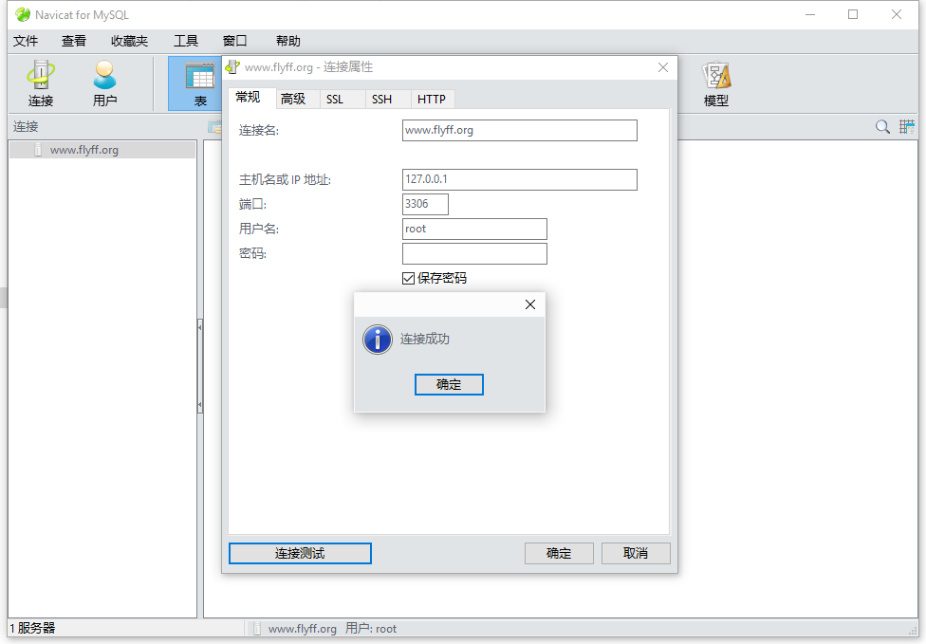Open the 文件 menu
Viewport: 926px width, 644px height.
click(x=26, y=41)
